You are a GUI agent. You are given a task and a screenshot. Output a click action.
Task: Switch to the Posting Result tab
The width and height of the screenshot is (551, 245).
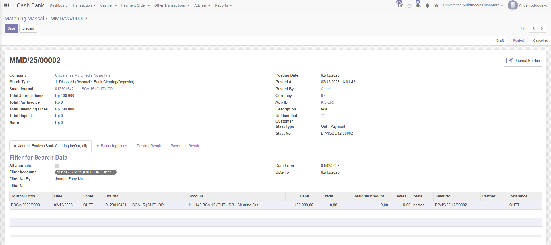149,146
